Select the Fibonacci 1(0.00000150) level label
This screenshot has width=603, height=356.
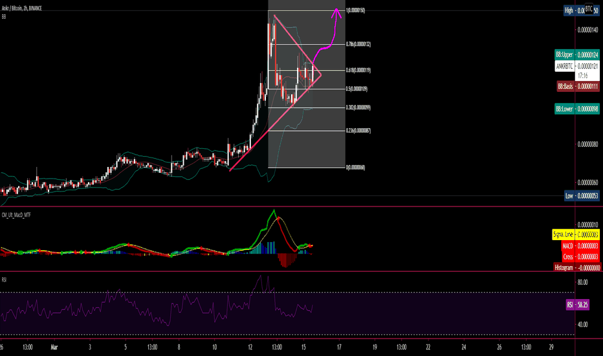(x=355, y=10)
